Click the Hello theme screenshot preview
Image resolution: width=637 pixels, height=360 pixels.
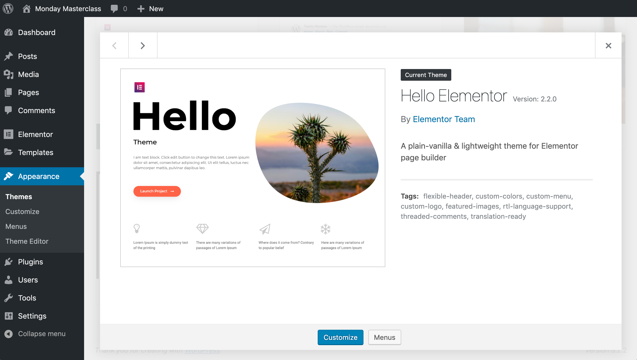(253, 168)
